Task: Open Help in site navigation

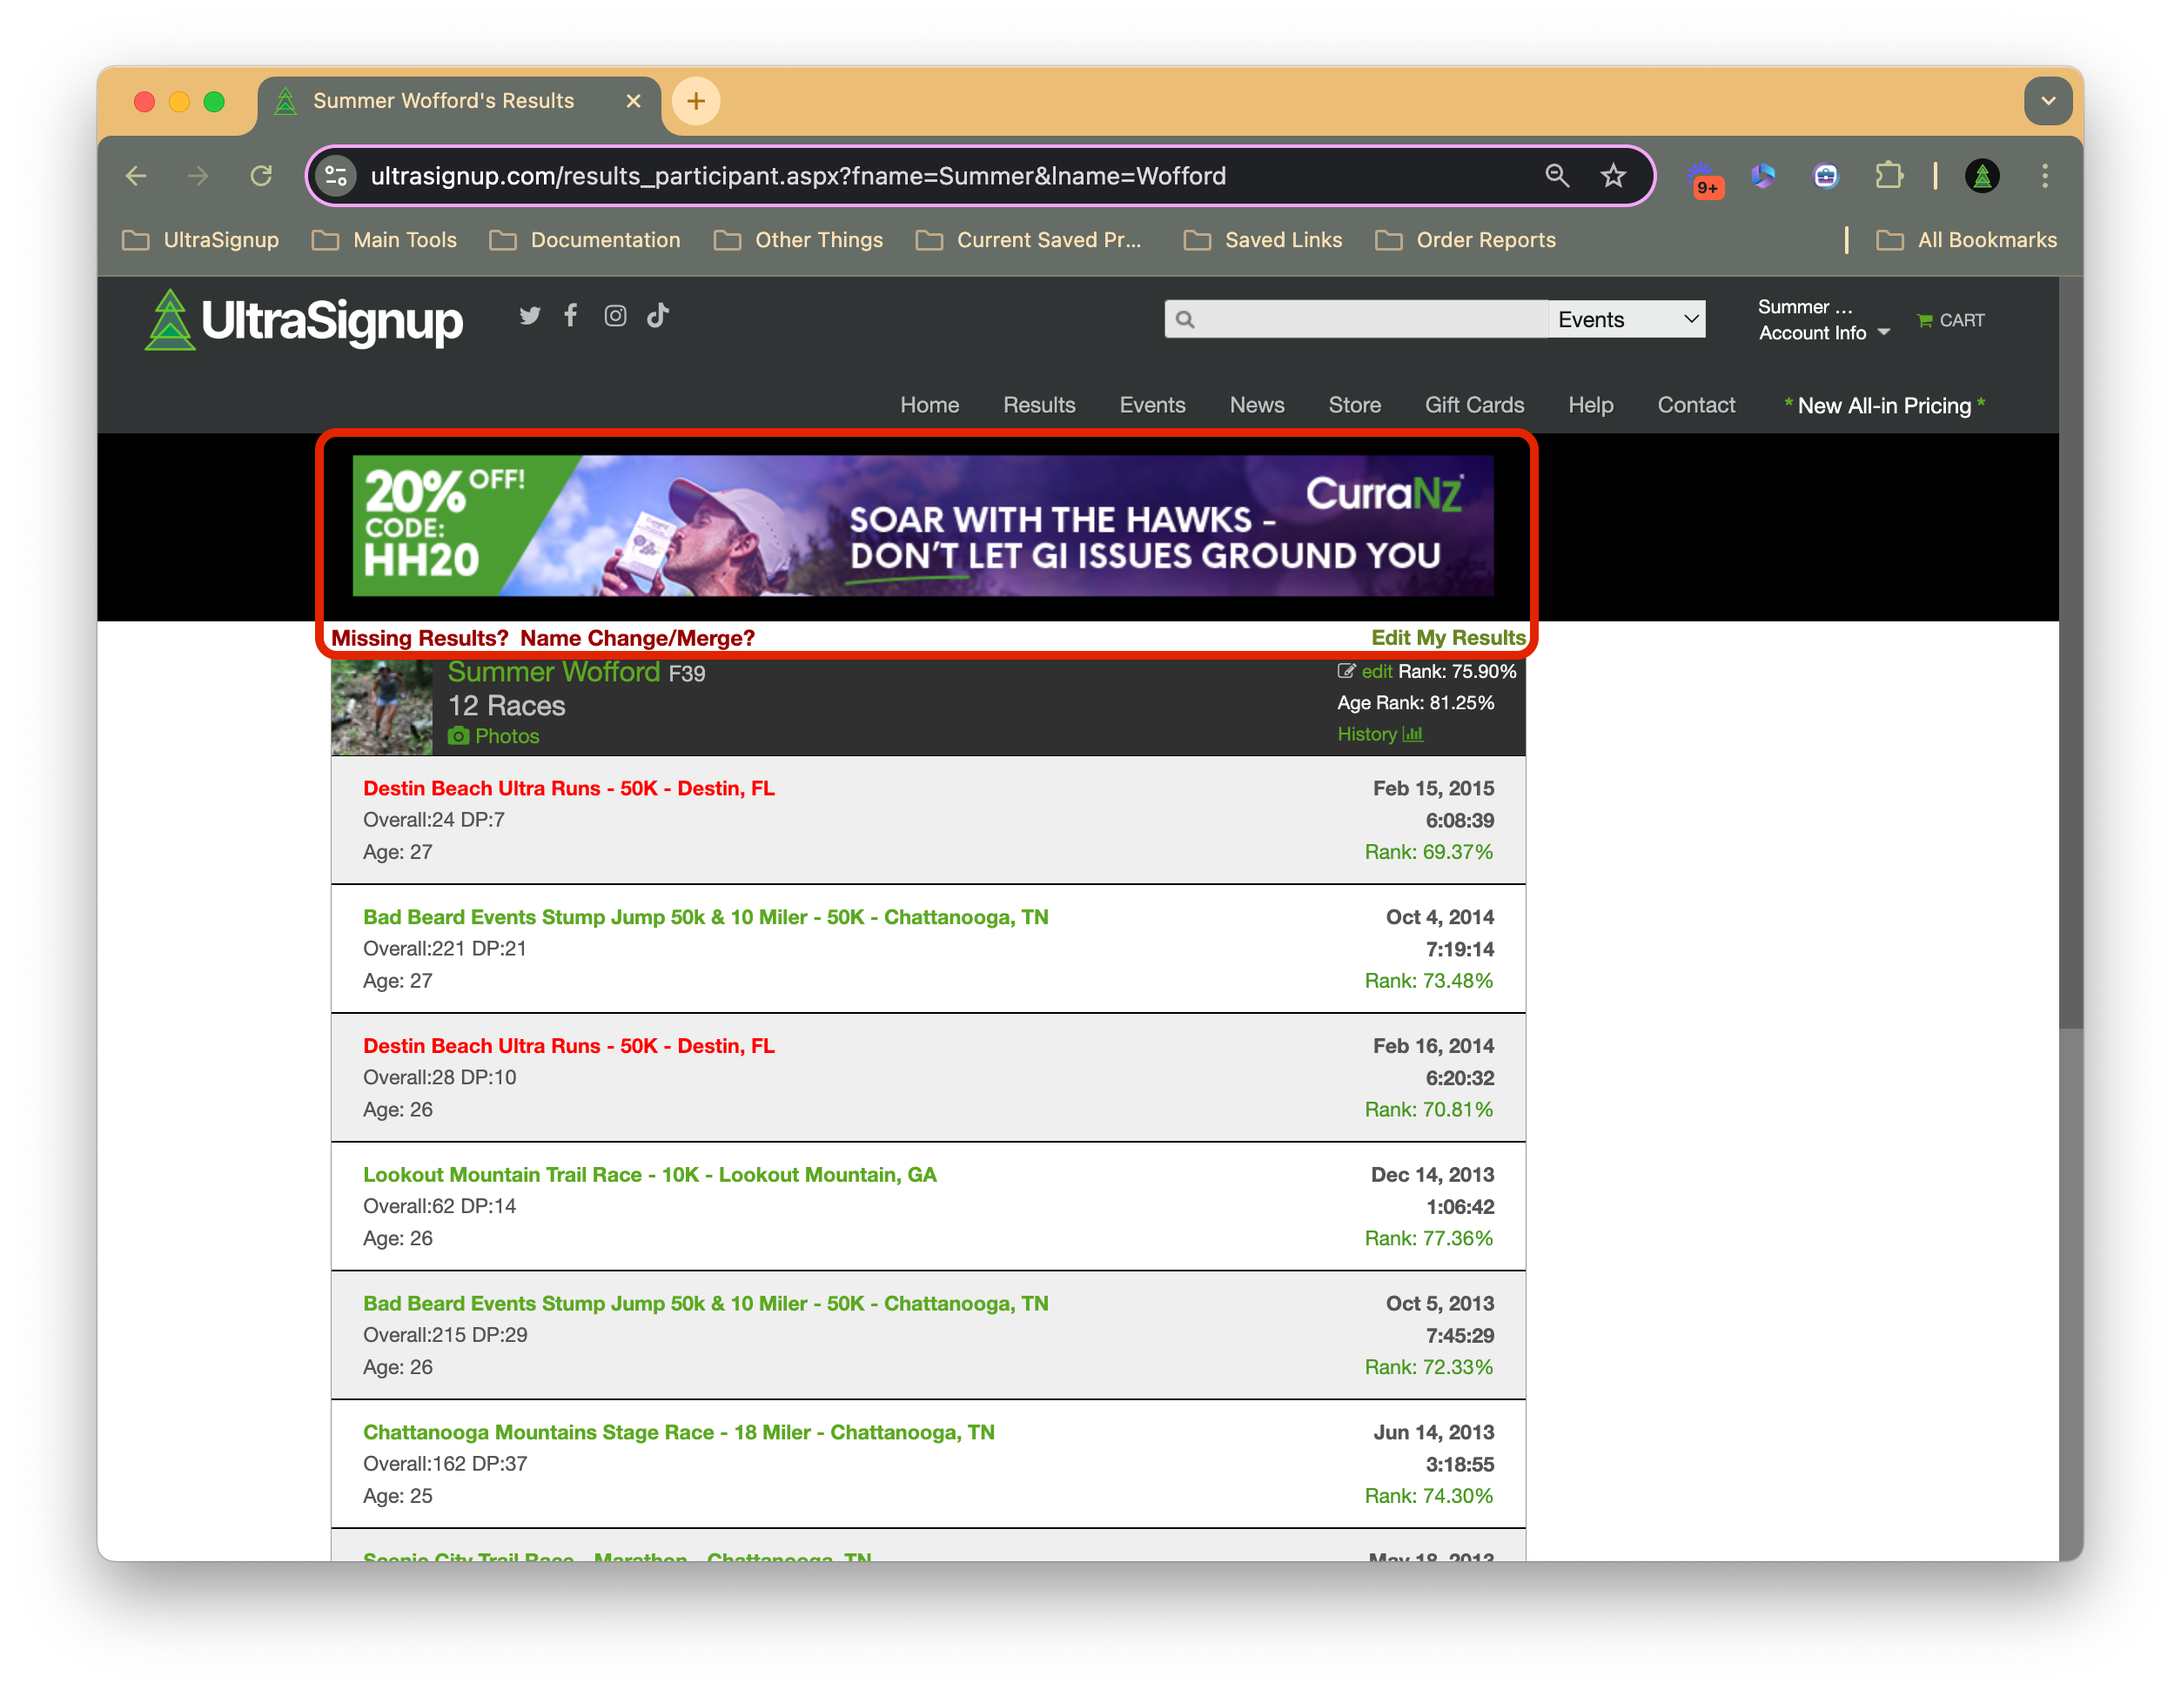Action: pos(1590,406)
